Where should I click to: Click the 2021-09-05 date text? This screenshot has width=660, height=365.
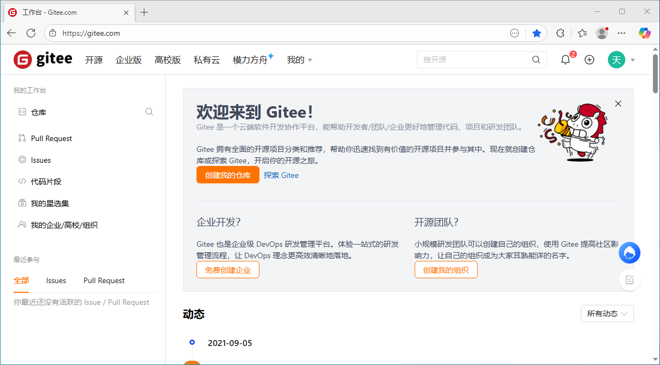230,343
